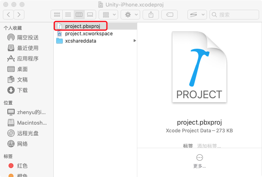Open 隔空投送 AirDrop in sidebar

coord(23,37)
